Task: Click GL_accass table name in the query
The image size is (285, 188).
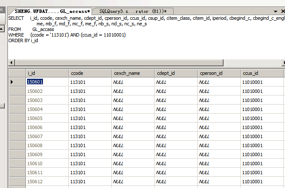Action: tap(43, 29)
